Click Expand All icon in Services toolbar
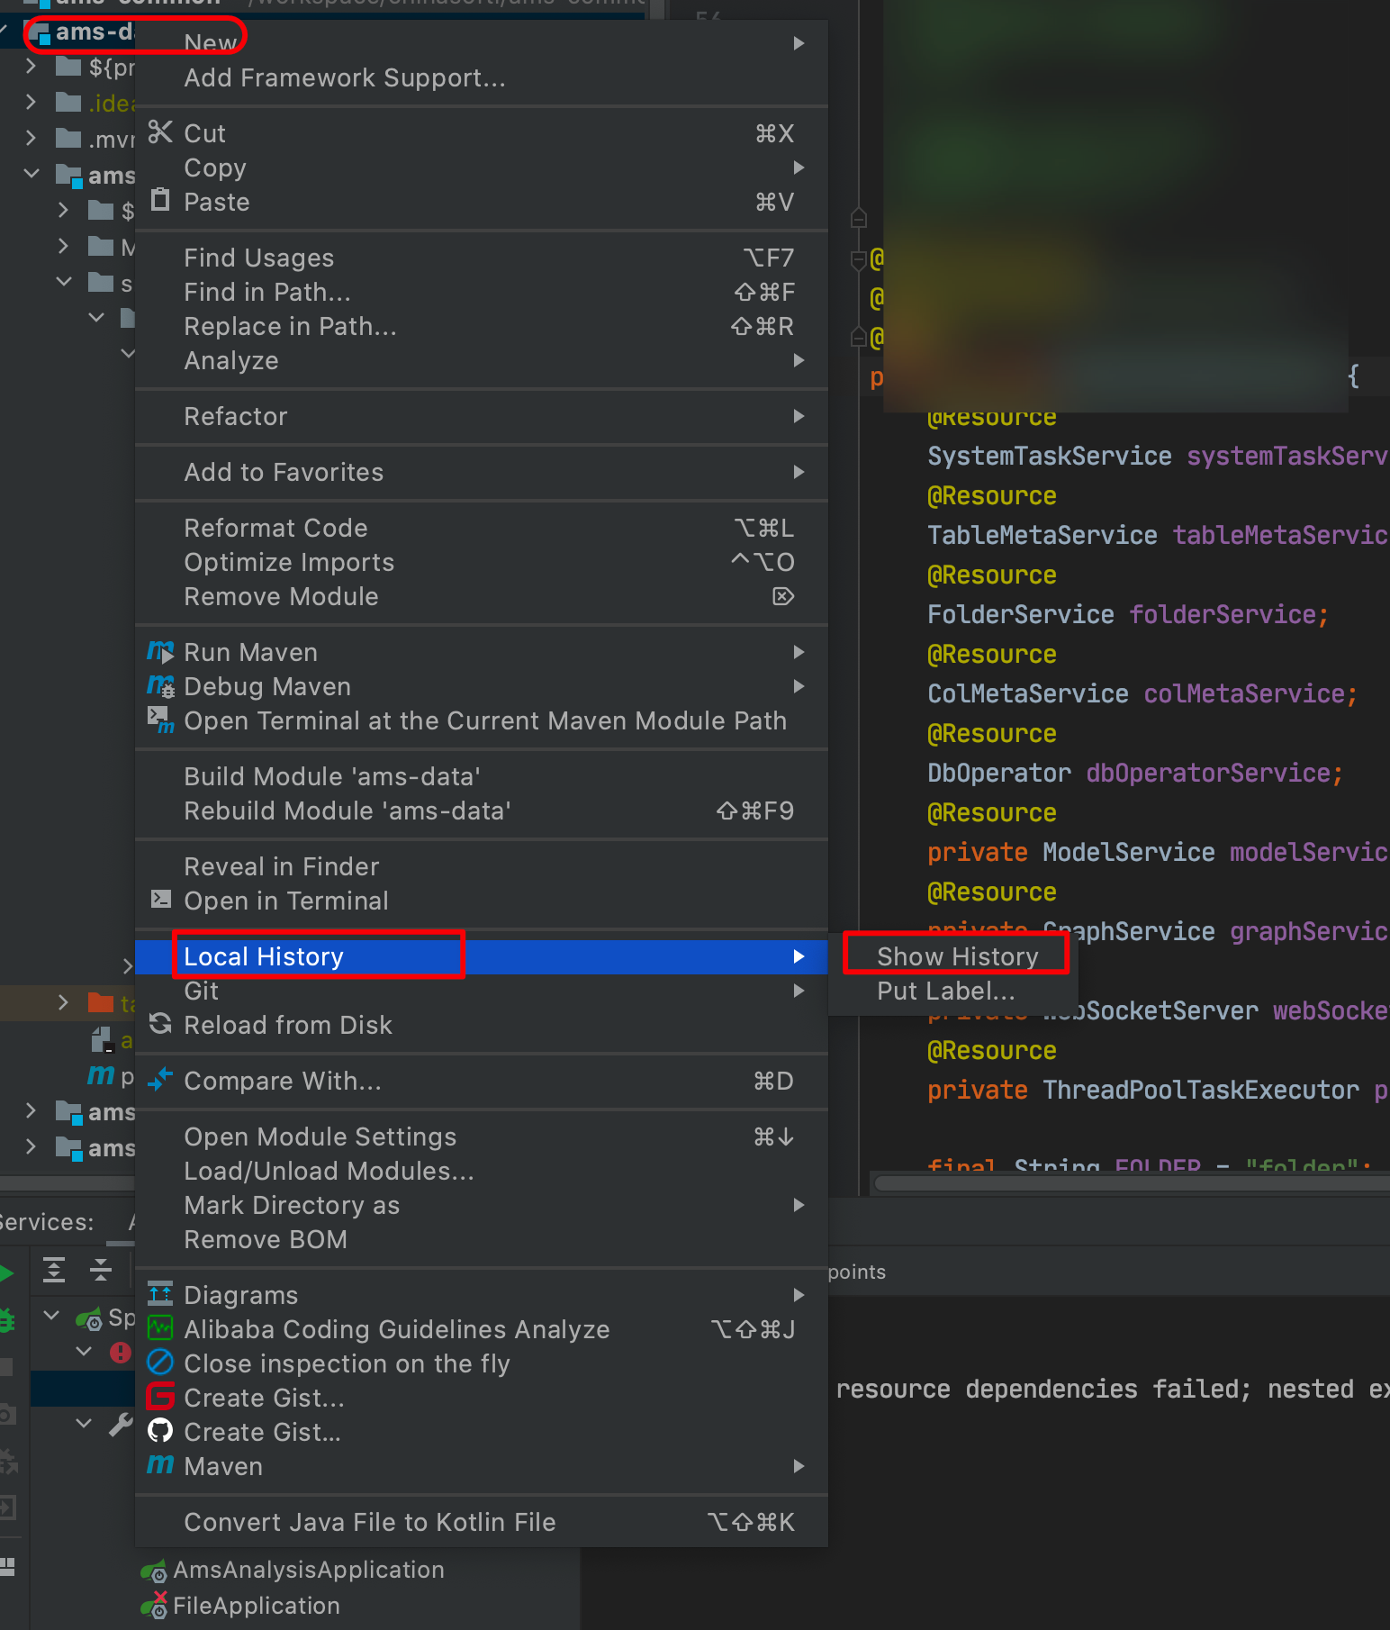This screenshot has width=1390, height=1630. [x=54, y=1270]
